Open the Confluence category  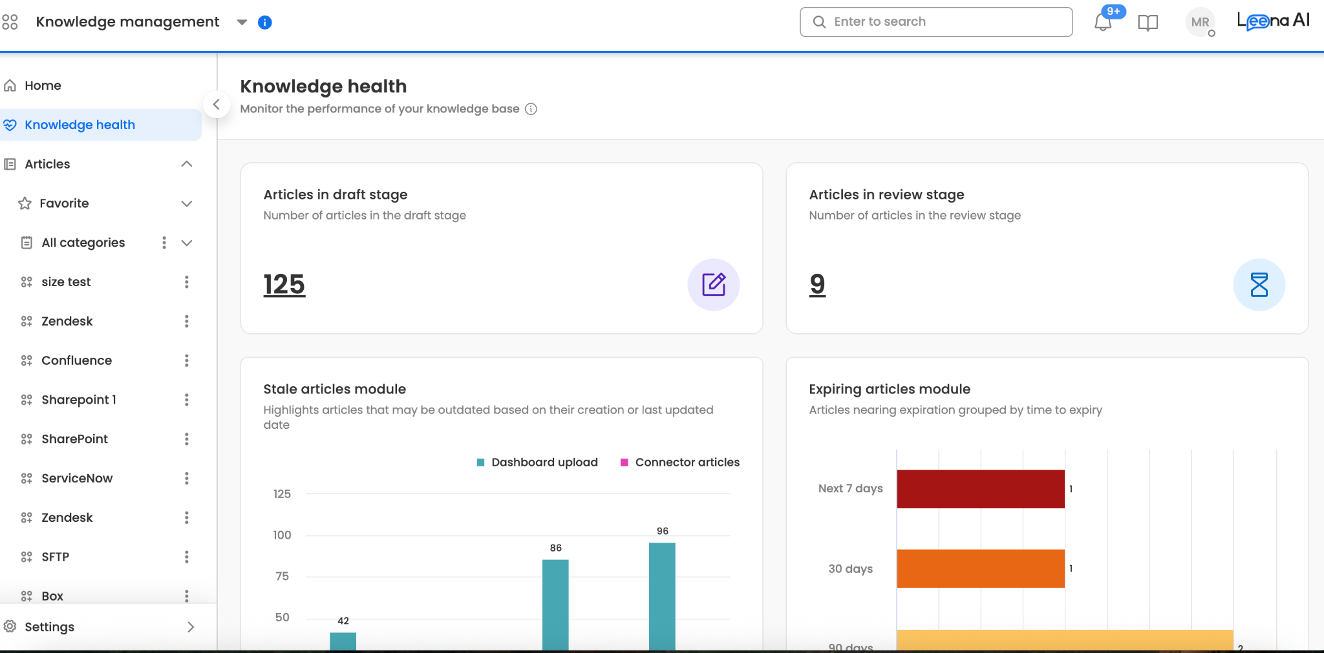pos(76,360)
